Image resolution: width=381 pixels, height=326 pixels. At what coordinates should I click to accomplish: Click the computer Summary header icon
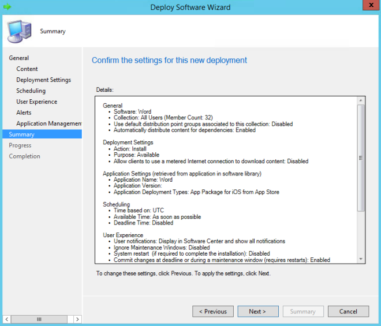(20, 31)
